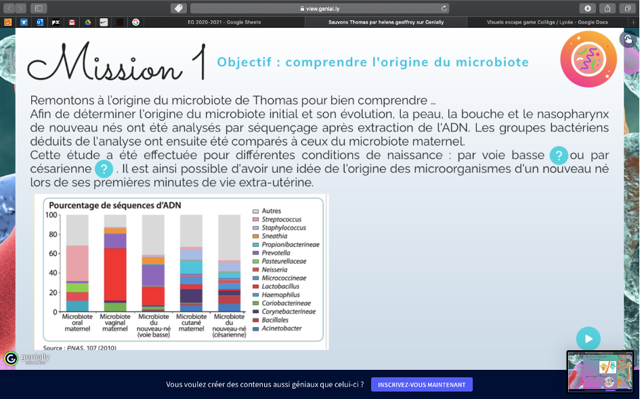Click the "Microbiote du nouveau-né (voie basse)" label
640x399 pixels.
pyautogui.click(x=154, y=325)
